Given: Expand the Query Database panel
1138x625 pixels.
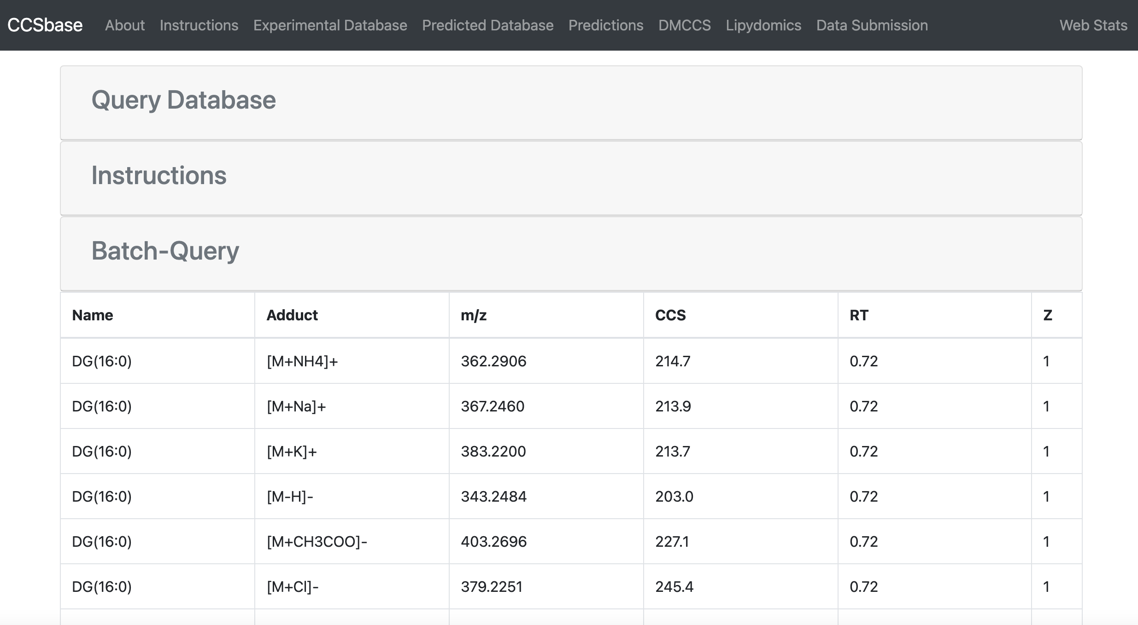Looking at the screenshot, I should pyautogui.click(x=571, y=103).
